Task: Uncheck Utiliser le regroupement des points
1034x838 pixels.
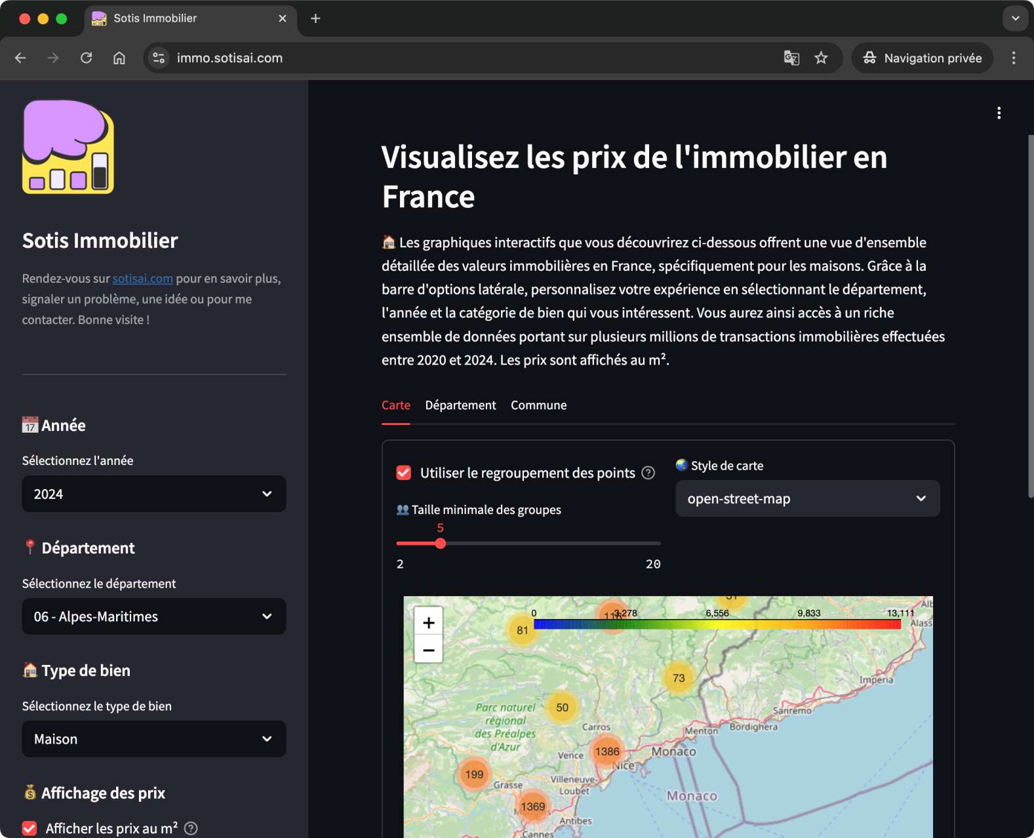Action: [404, 473]
